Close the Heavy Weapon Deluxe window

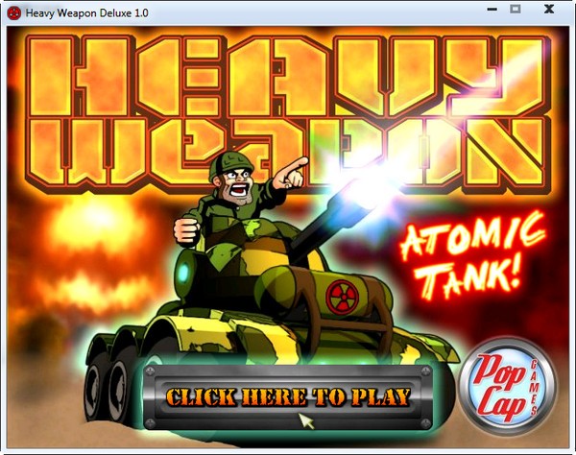click(x=549, y=10)
